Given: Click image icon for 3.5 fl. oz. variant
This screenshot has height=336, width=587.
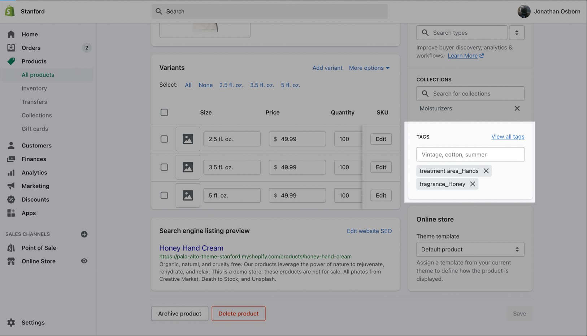Looking at the screenshot, I should pyautogui.click(x=188, y=167).
